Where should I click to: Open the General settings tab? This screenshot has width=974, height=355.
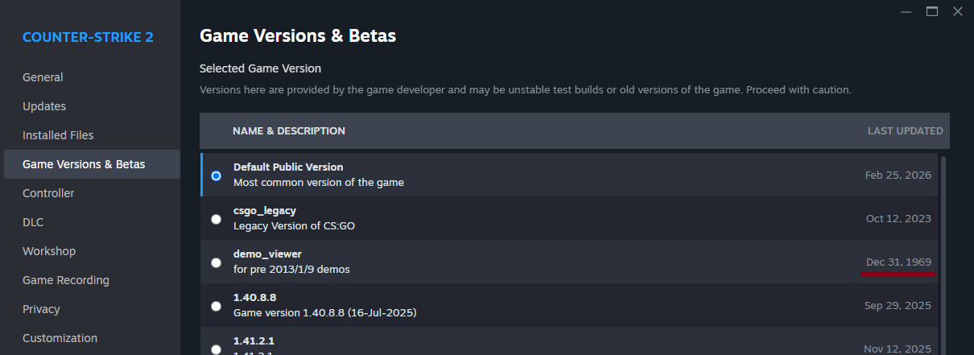pos(43,77)
